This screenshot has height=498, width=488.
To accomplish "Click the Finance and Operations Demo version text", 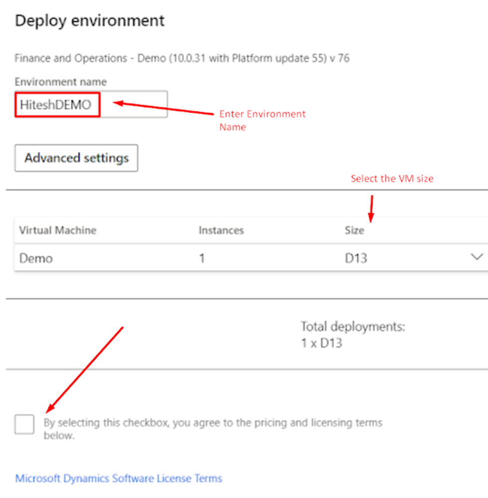I will 182,58.
